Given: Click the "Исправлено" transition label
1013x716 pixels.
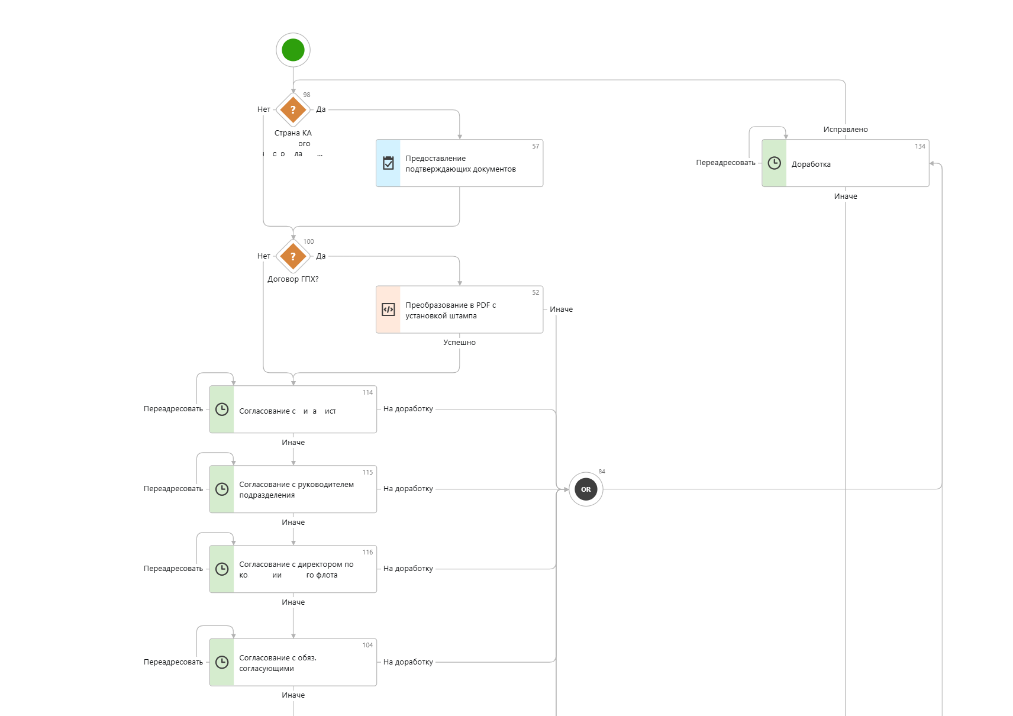Looking at the screenshot, I should pyautogui.click(x=845, y=130).
